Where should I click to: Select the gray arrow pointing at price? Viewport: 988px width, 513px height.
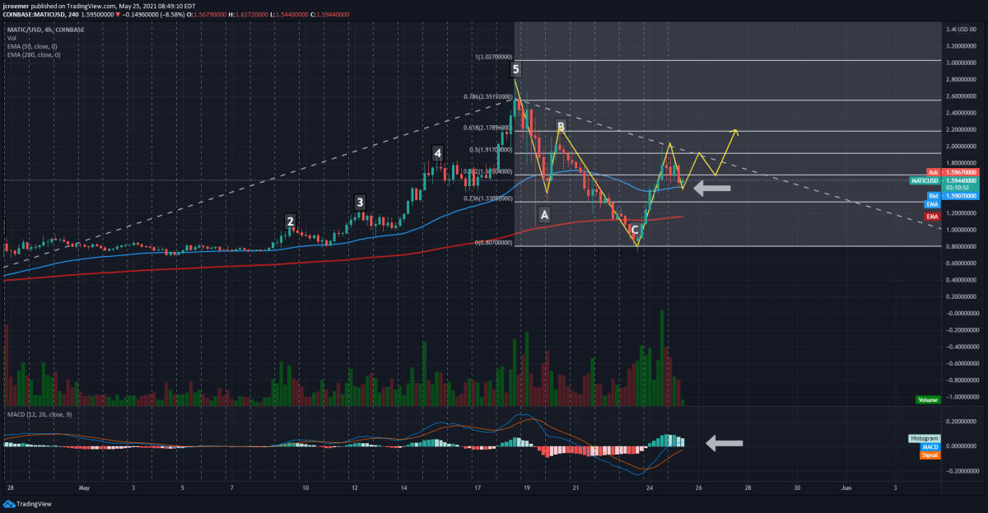(x=711, y=189)
